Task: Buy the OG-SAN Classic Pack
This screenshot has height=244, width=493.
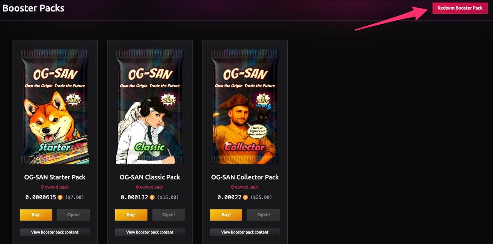Action: pyautogui.click(x=131, y=215)
